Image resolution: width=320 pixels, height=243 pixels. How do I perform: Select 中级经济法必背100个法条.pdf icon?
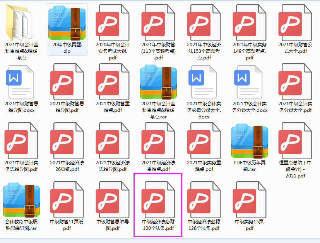[158, 200]
